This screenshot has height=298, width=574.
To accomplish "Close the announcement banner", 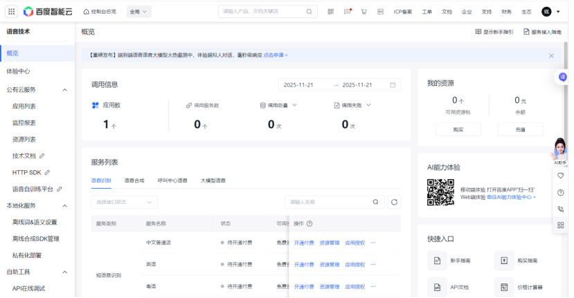I will click(x=551, y=56).
